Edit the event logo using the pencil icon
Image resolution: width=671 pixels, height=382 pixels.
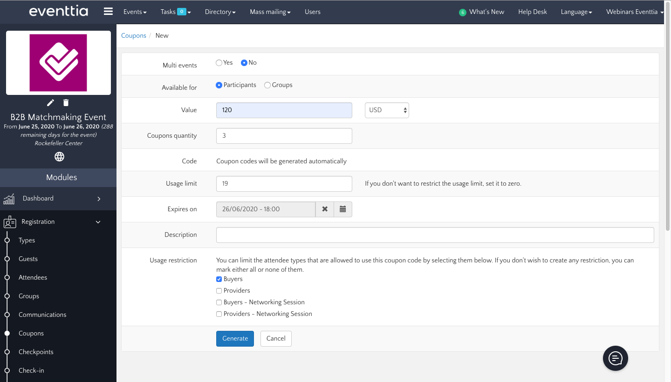click(x=50, y=102)
